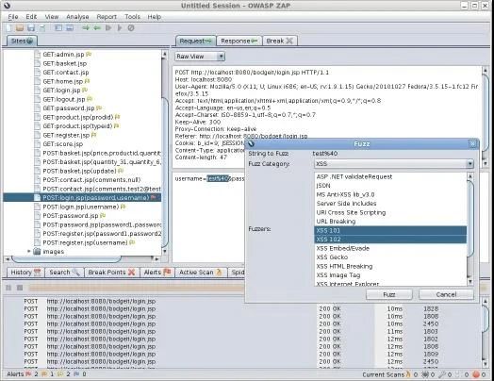The image size is (494, 381).
Task: Open the History tab
Action: [25, 273]
